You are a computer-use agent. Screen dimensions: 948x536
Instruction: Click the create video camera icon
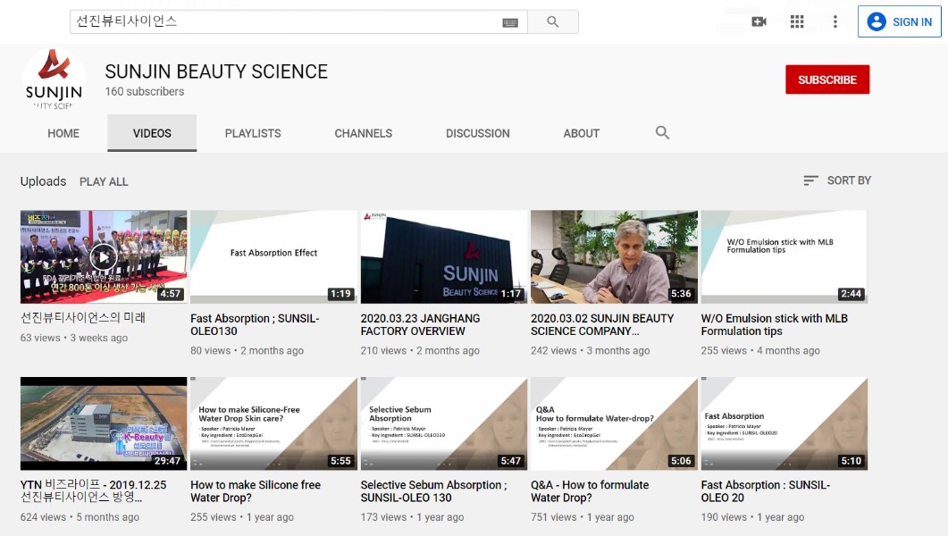(x=759, y=21)
